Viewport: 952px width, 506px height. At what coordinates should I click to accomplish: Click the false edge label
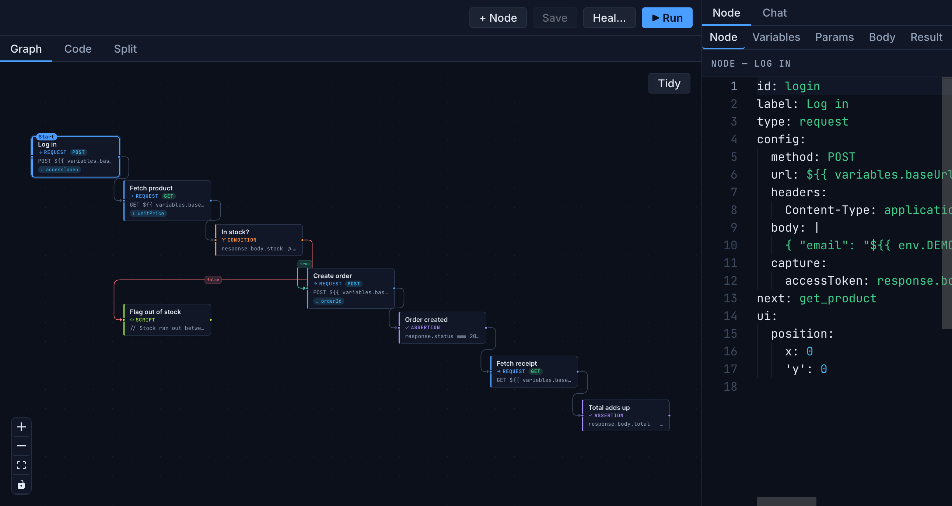[213, 280]
